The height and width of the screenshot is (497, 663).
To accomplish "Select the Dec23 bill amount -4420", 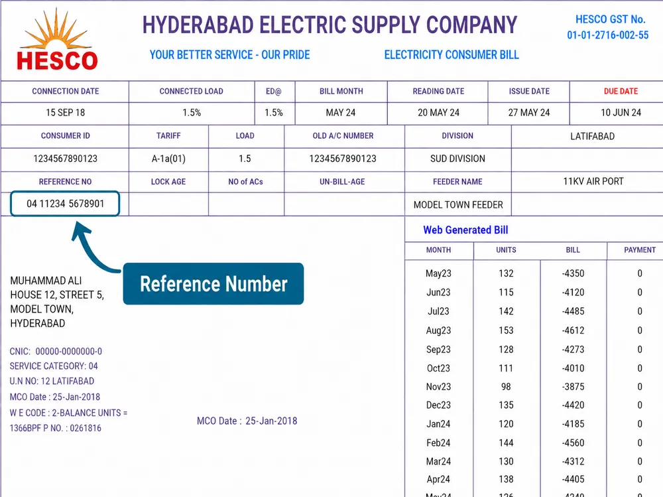I will (x=573, y=405).
